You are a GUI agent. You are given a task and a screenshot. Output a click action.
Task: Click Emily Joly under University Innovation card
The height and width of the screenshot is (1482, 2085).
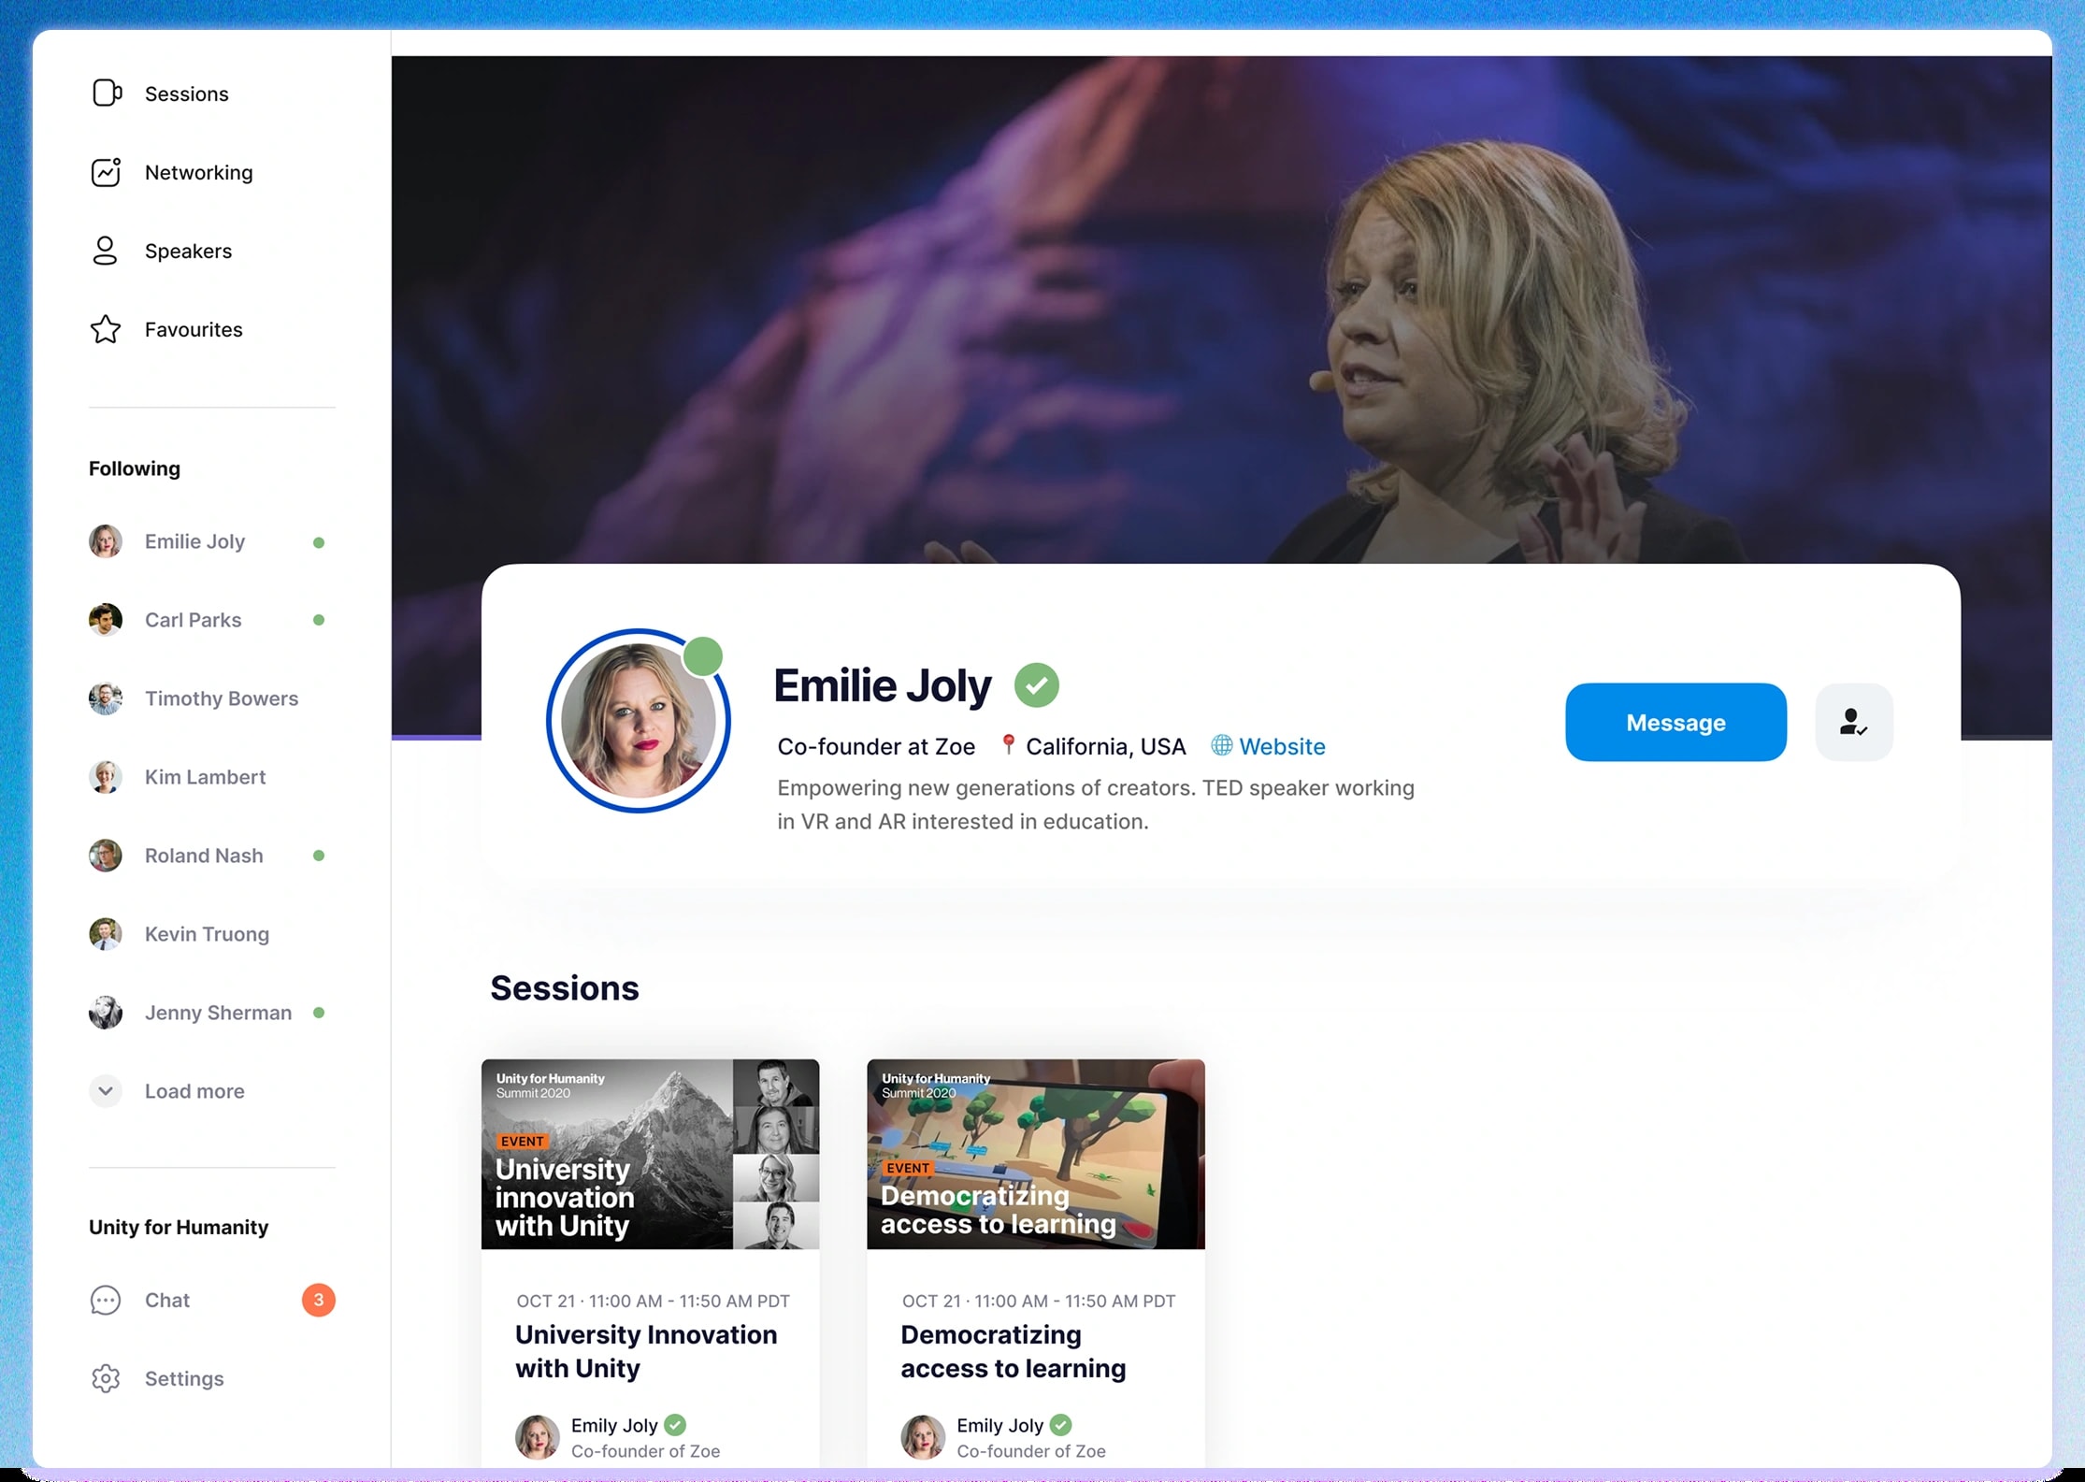pos(614,1425)
